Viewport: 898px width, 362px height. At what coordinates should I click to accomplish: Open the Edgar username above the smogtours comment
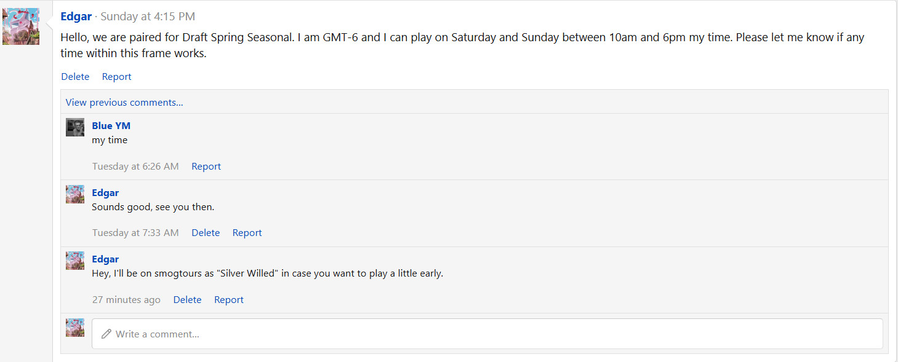point(105,259)
